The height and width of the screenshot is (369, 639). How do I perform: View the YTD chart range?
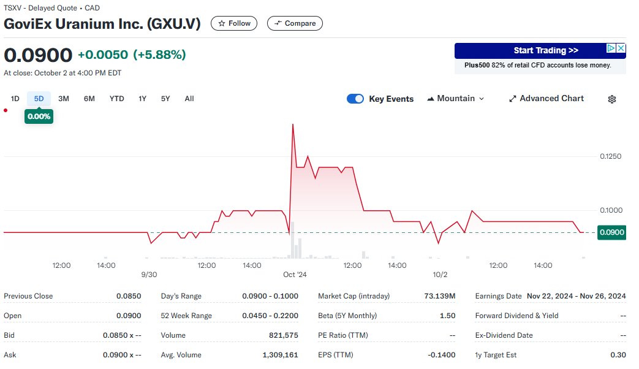click(x=116, y=98)
